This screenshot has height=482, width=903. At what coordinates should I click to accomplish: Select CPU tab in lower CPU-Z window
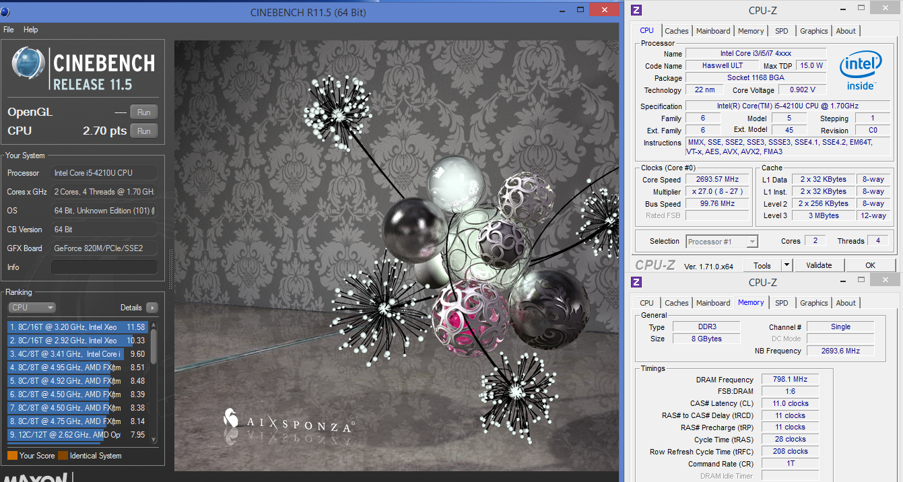coord(646,303)
